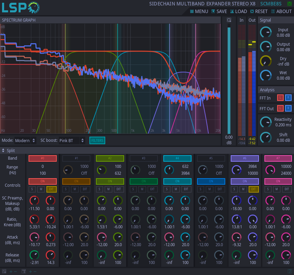Click the T font-scaling icon

coord(24,272)
